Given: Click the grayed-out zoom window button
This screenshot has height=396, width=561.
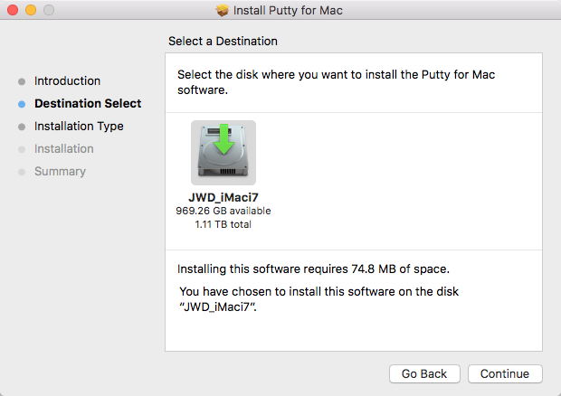Looking at the screenshot, I should click(x=48, y=11).
